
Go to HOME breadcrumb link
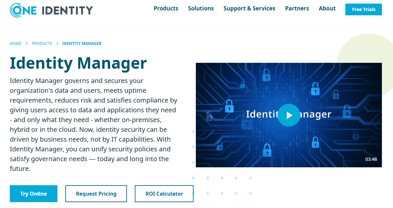click(16, 43)
